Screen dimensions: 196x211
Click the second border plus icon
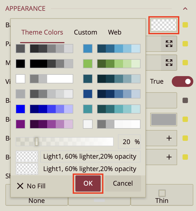point(169,157)
